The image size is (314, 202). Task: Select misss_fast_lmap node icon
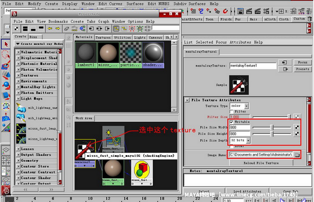[x=21, y=128]
